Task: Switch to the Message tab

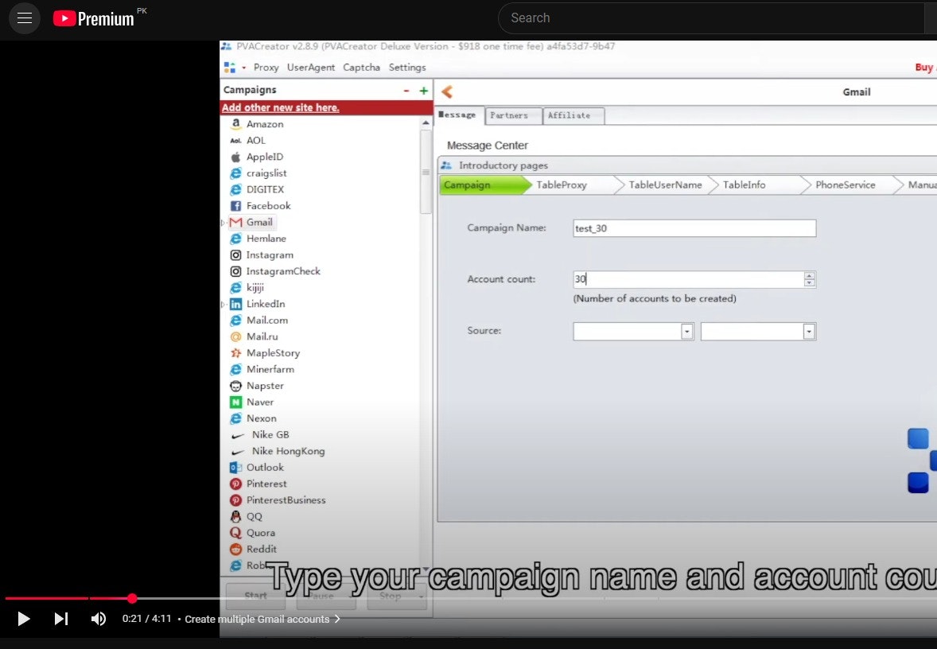Action: (457, 115)
